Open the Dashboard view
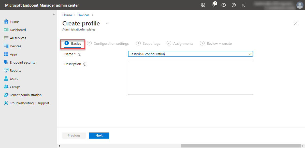Screen dimensions: 305x148 pyautogui.click(x=18, y=29)
